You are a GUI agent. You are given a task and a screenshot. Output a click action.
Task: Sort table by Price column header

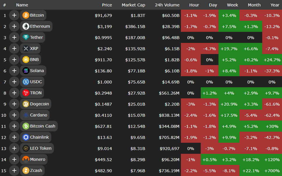coord(107,5)
